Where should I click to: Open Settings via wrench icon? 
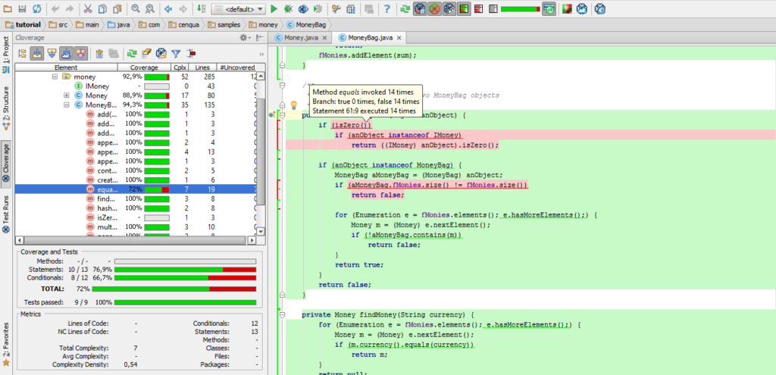pos(336,8)
